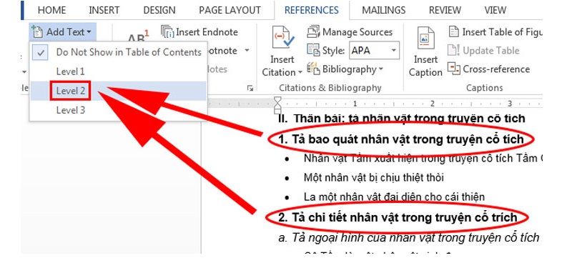
Task: Click the Bibliography icon
Action: [313, 69]
